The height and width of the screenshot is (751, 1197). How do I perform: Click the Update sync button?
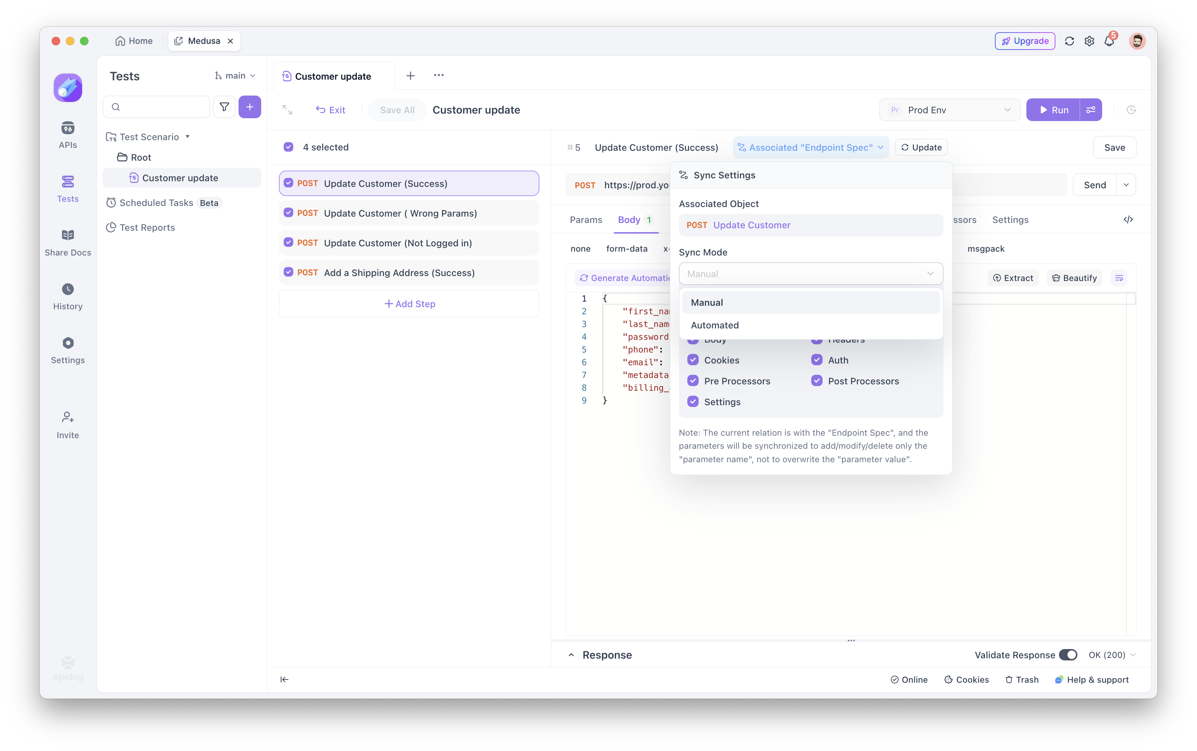[x=921, y=148]
